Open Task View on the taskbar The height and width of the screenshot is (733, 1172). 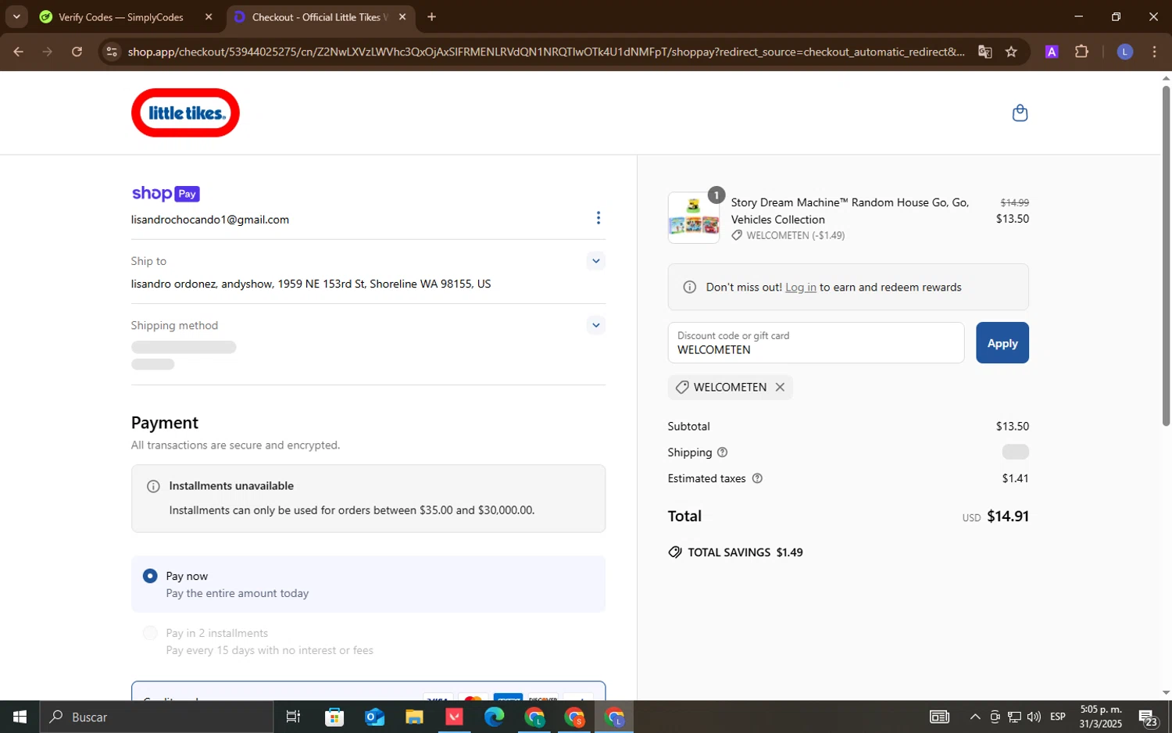294,717
